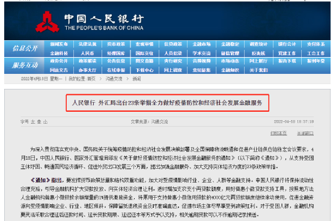Open the 网上调查 menu item
This screenshot has width=333, height=221.
(173, 70)
